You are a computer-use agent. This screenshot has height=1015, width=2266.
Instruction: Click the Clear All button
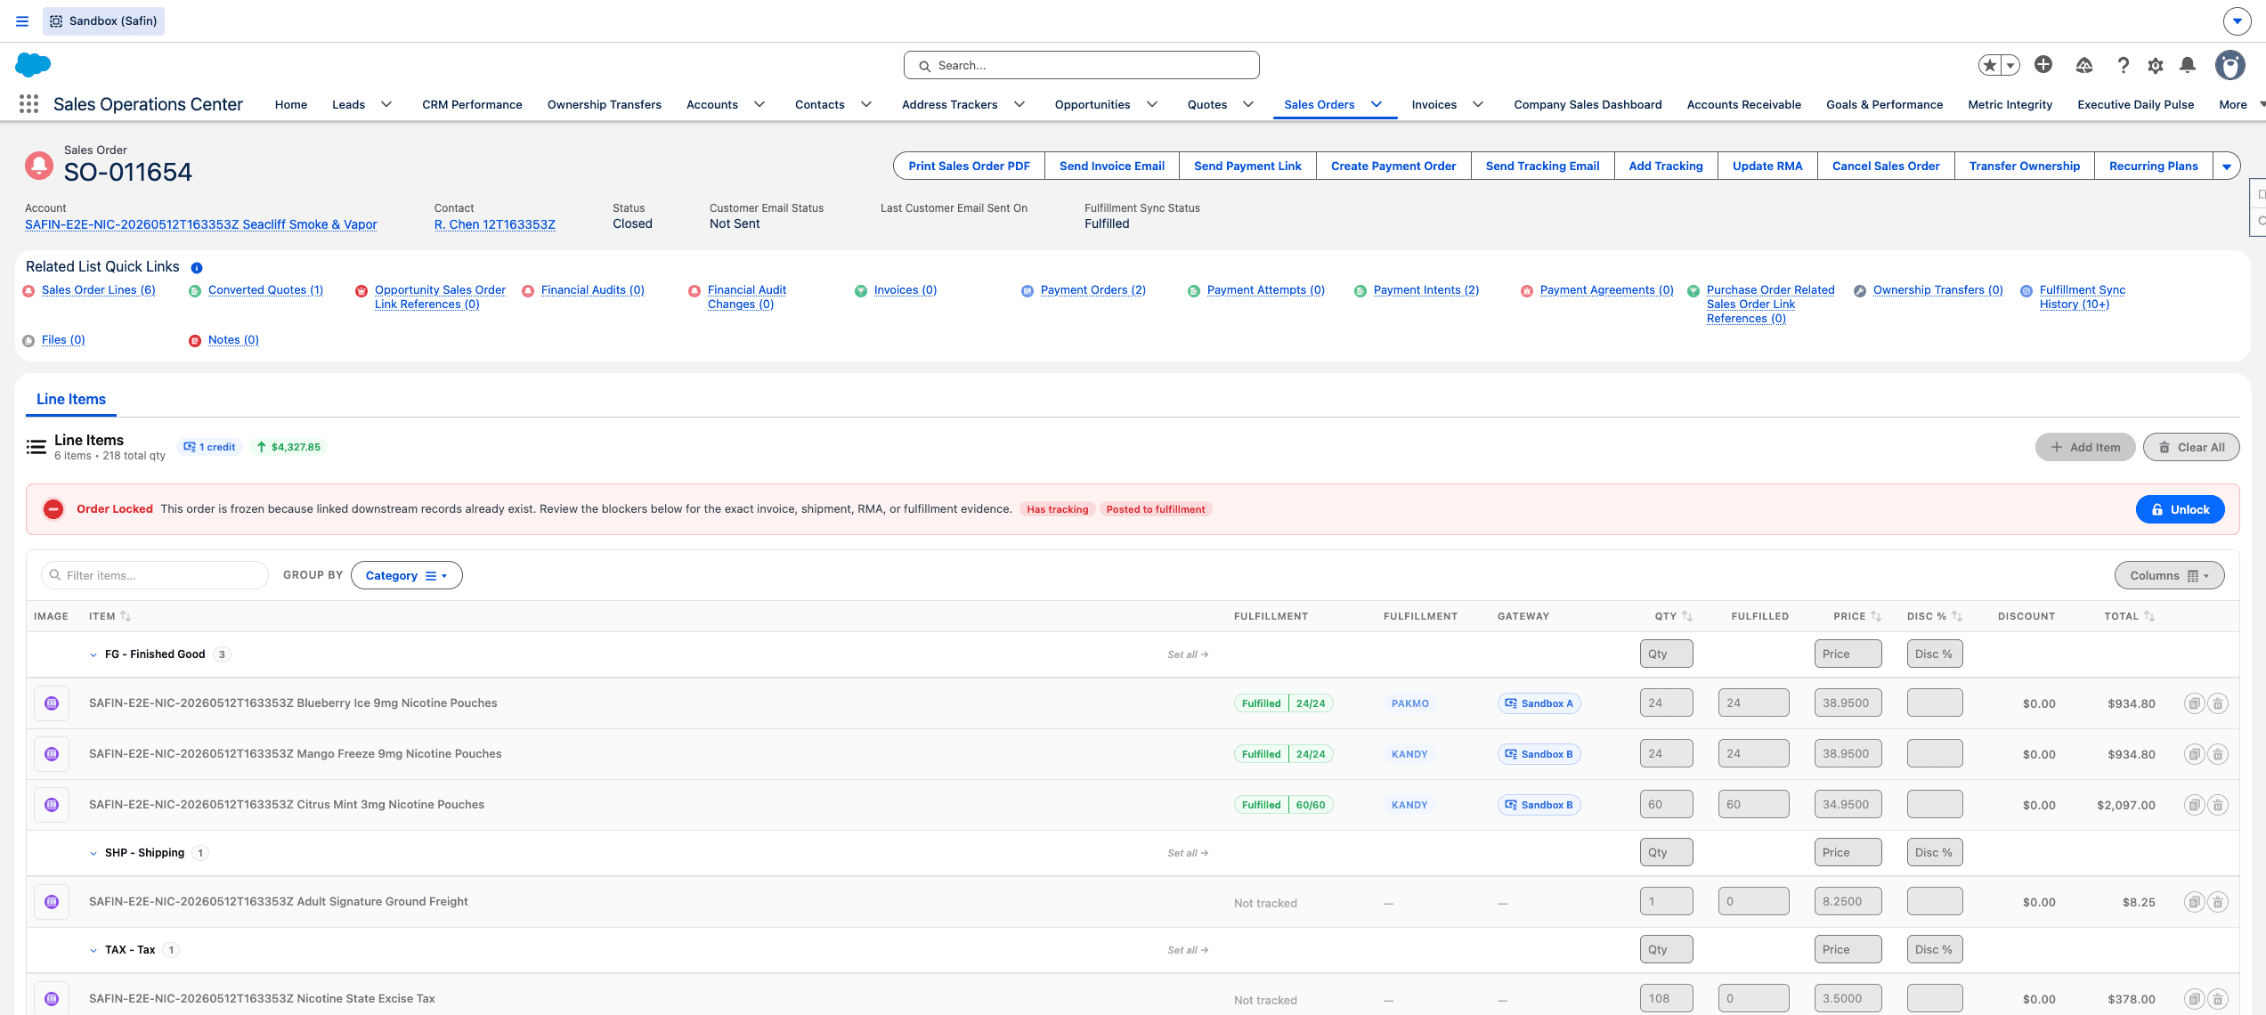[x=2191, y=447]
